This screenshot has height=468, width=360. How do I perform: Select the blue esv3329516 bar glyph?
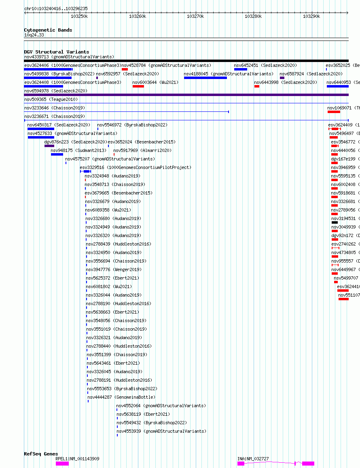(x=85, y=172)
